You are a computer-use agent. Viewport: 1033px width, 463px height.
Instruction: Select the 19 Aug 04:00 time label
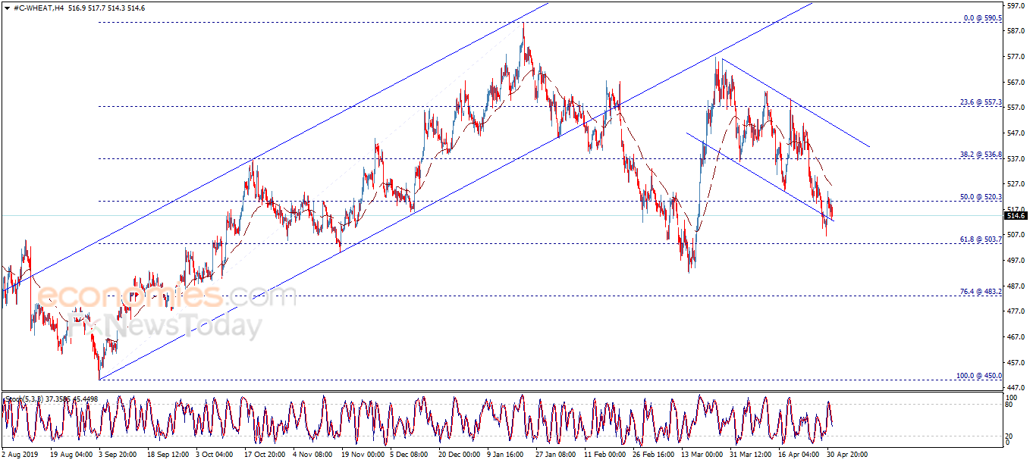tap(72, 455)
